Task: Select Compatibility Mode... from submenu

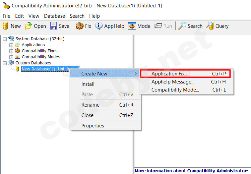Action: tap(186, 90)
